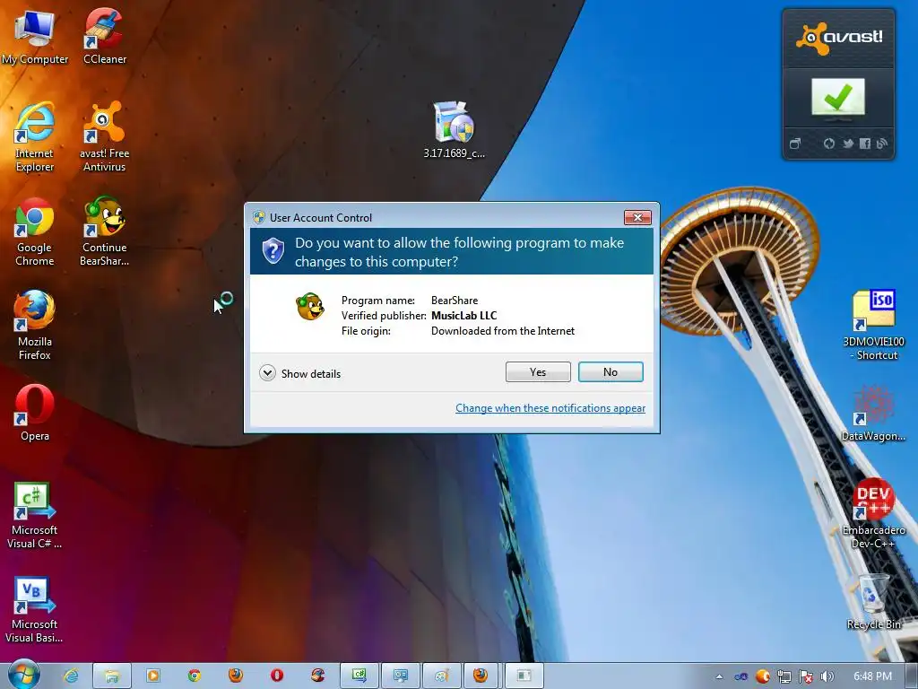Image resolution: width=918 pixels, height=689 pixels.
Task: Select the Embarcadero Dev-C++ shortcut
Action: [x=873, y=514]
